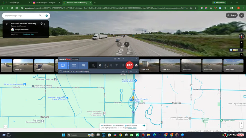Click the search magnifier in Google Maps

40,16
